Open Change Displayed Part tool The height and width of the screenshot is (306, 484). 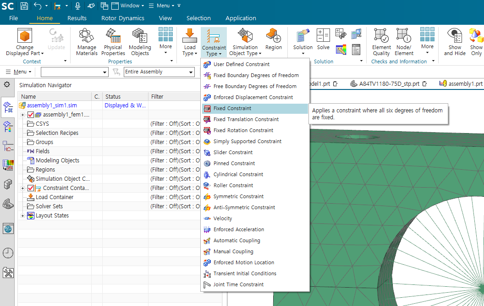click(x=25, y=42)
